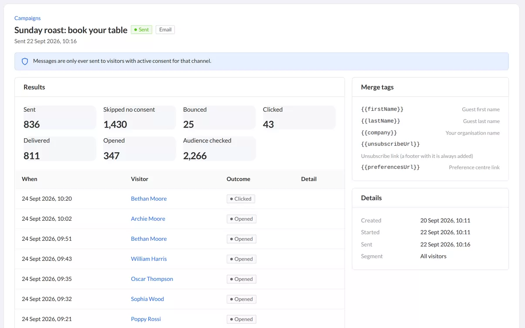Click the Sent stat card showing 836
The width and height of the screenshot is (525, 328).
click(x=59, y=117)
